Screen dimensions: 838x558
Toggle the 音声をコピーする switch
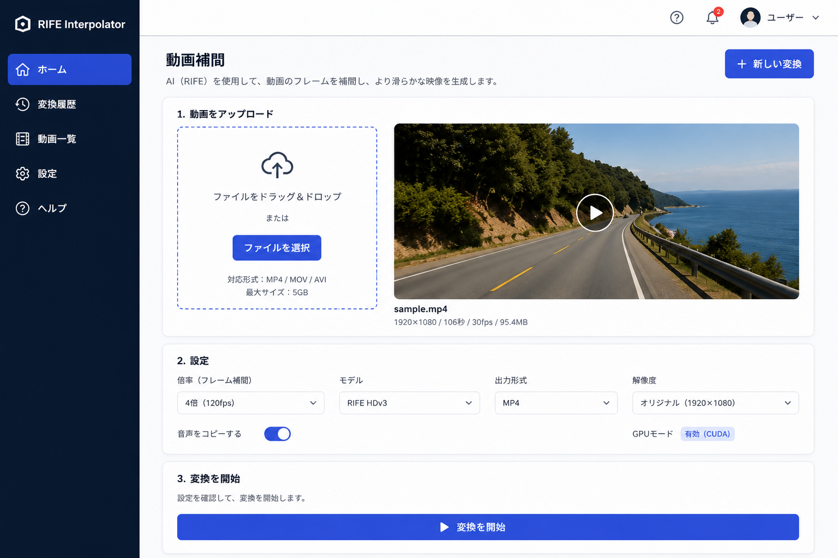click(277, 434)
